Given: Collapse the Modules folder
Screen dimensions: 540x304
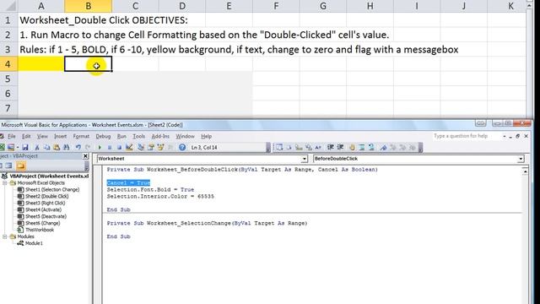Looking at the screenshot, I should point(5,236).
